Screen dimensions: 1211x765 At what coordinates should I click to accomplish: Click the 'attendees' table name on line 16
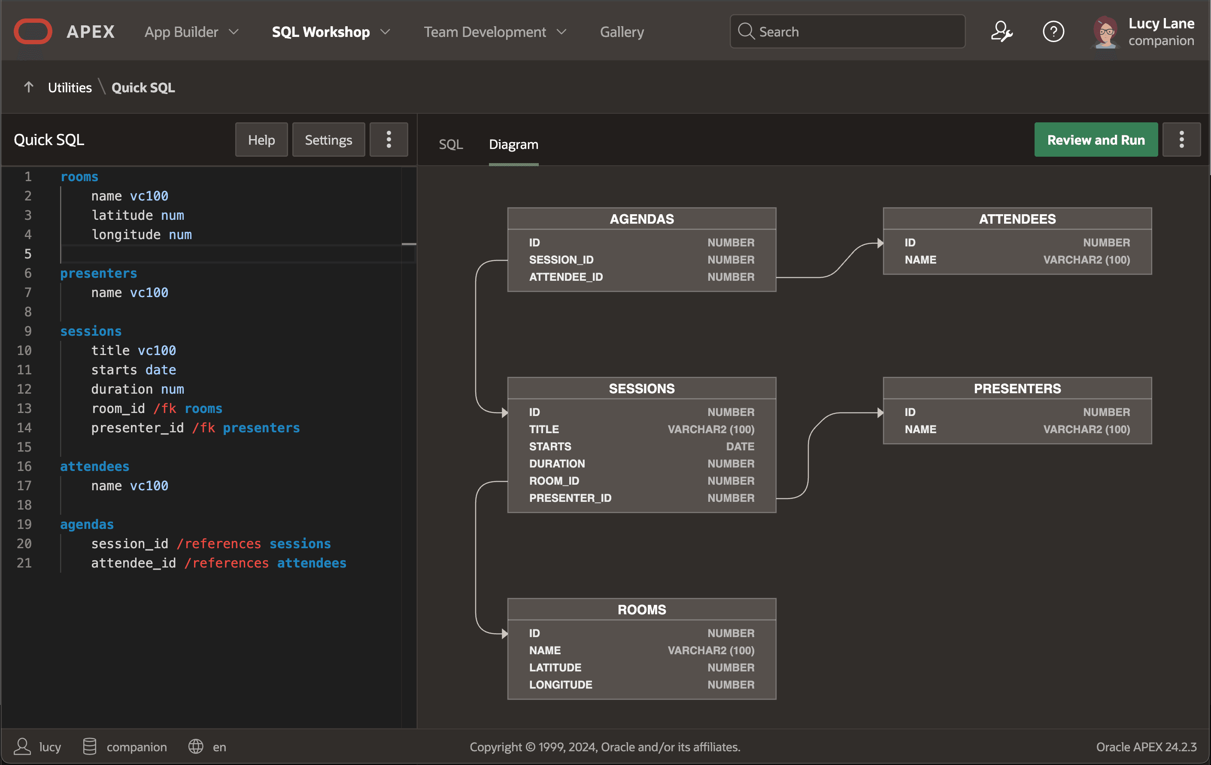click(94, 466)
